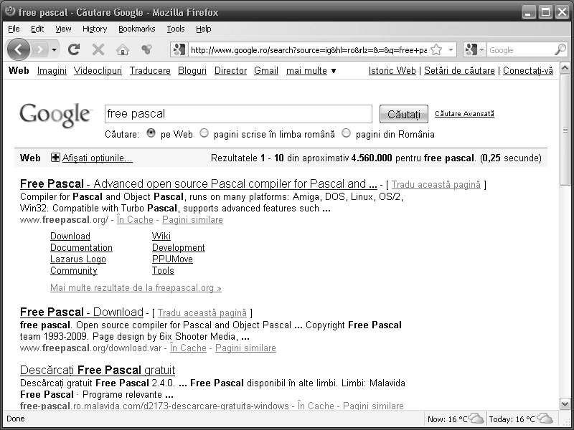The width and height of the screenshot is (574, 430).
Task: Click the URL address field
Action: [x=309, y=49]
